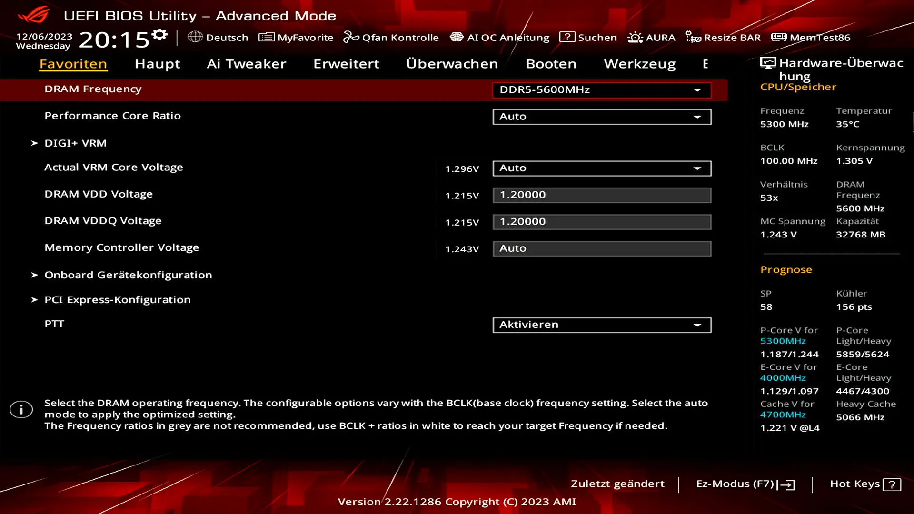Open DRAM Frequency dropdown
Viewport: 914px width, 514px height.
(602, 90)
